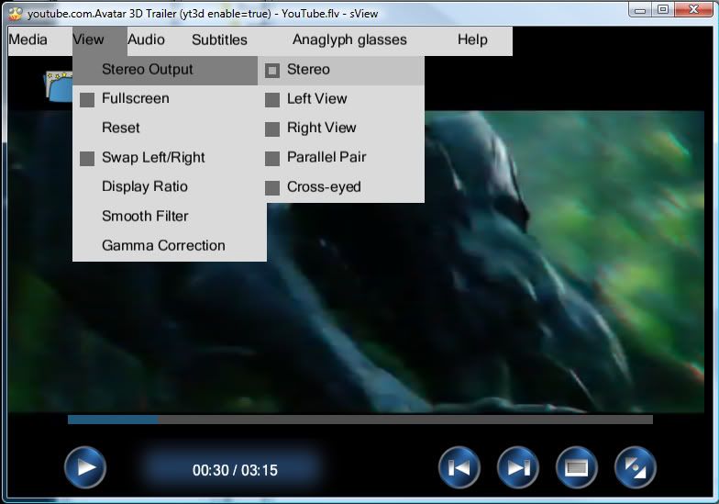Viewport: 719px width, 504px height.
Task: Click the 00:30 / 03:15 time display
Action: point(235,470)
